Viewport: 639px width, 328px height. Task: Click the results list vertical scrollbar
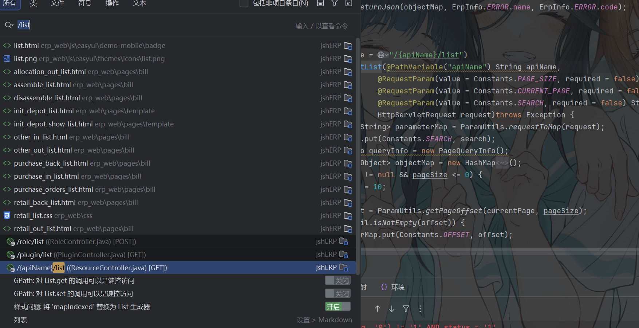point(358,156)
